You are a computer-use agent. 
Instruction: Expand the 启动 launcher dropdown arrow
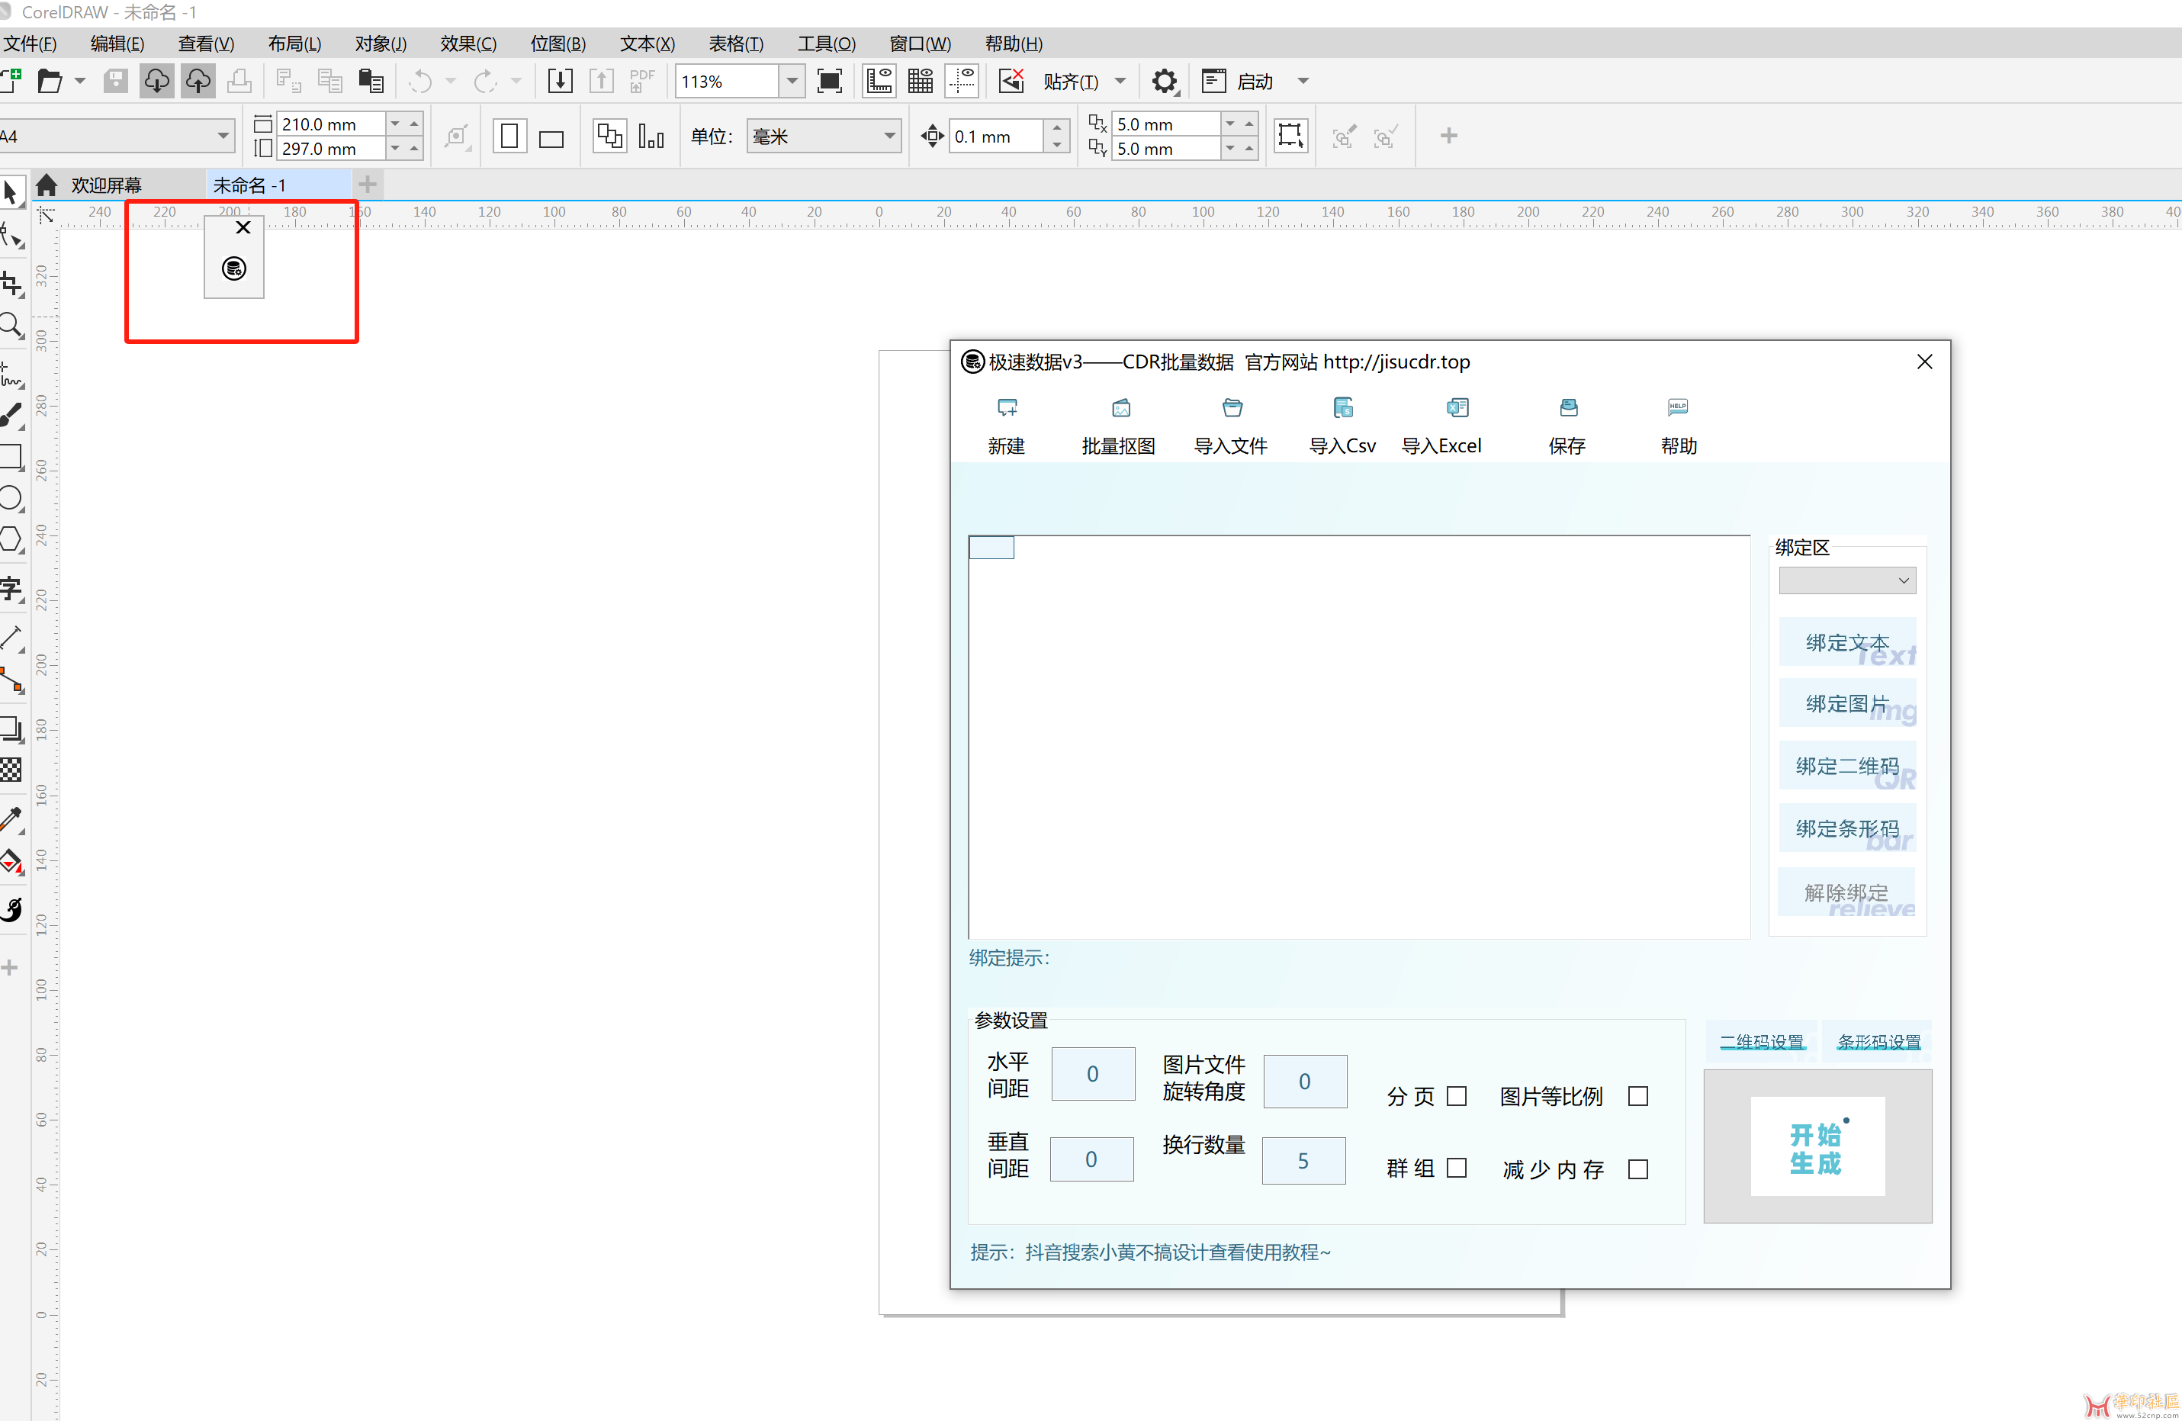(x=1303, y=82)
